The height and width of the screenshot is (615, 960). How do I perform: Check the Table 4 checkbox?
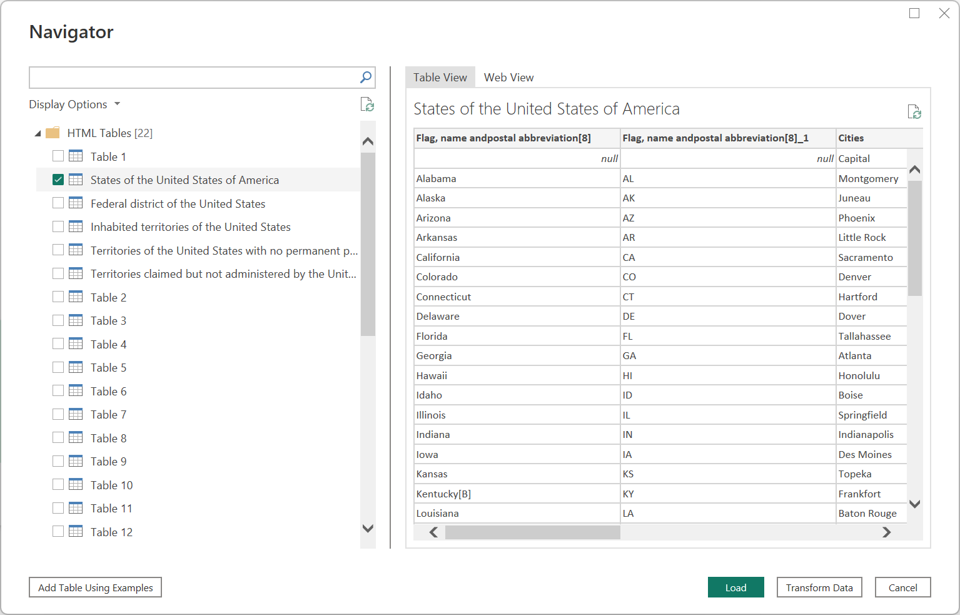[58, 343]
